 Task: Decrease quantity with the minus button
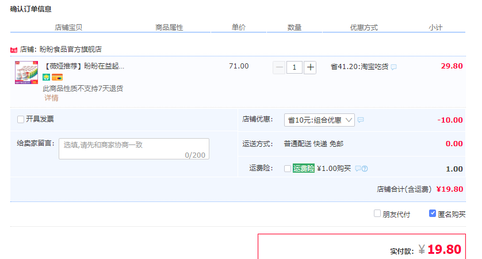coord(279,67)
